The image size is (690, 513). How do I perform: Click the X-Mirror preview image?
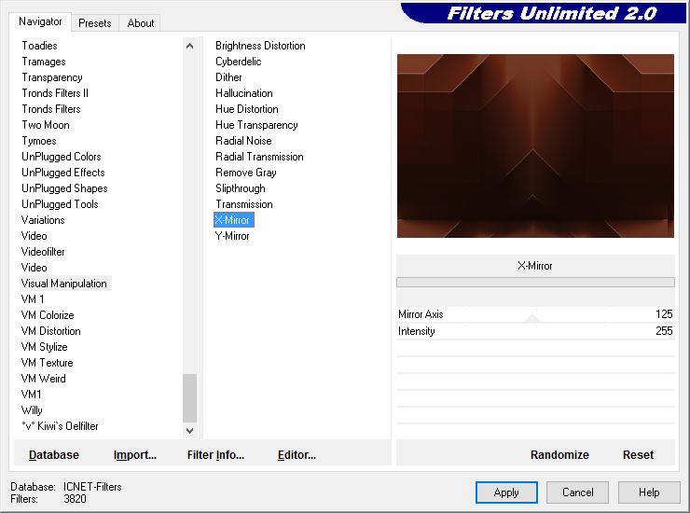coord(535,146)
